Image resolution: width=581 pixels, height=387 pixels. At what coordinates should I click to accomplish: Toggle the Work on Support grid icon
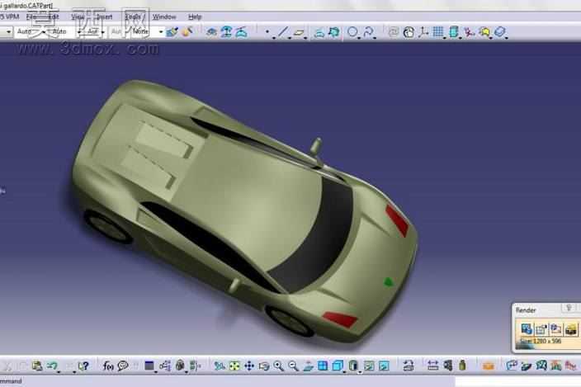click(x=438, y=32)
